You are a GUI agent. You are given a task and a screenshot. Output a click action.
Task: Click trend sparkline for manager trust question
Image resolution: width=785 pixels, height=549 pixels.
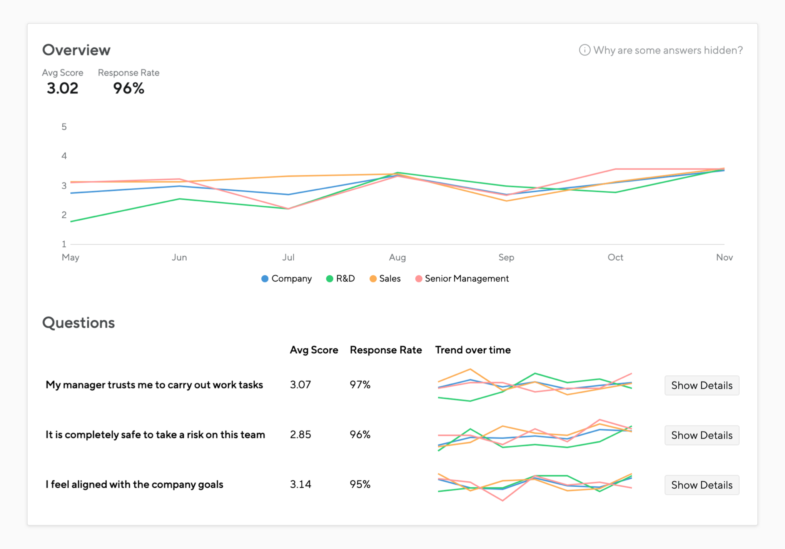(534, 386)
